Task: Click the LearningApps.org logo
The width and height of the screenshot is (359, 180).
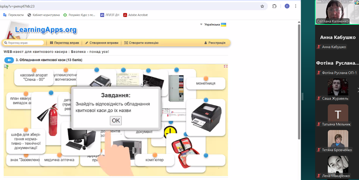Action: (46, 29)
